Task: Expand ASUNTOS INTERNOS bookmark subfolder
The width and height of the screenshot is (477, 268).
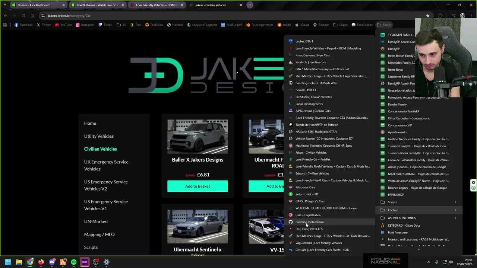Action: tap(419, 218)
